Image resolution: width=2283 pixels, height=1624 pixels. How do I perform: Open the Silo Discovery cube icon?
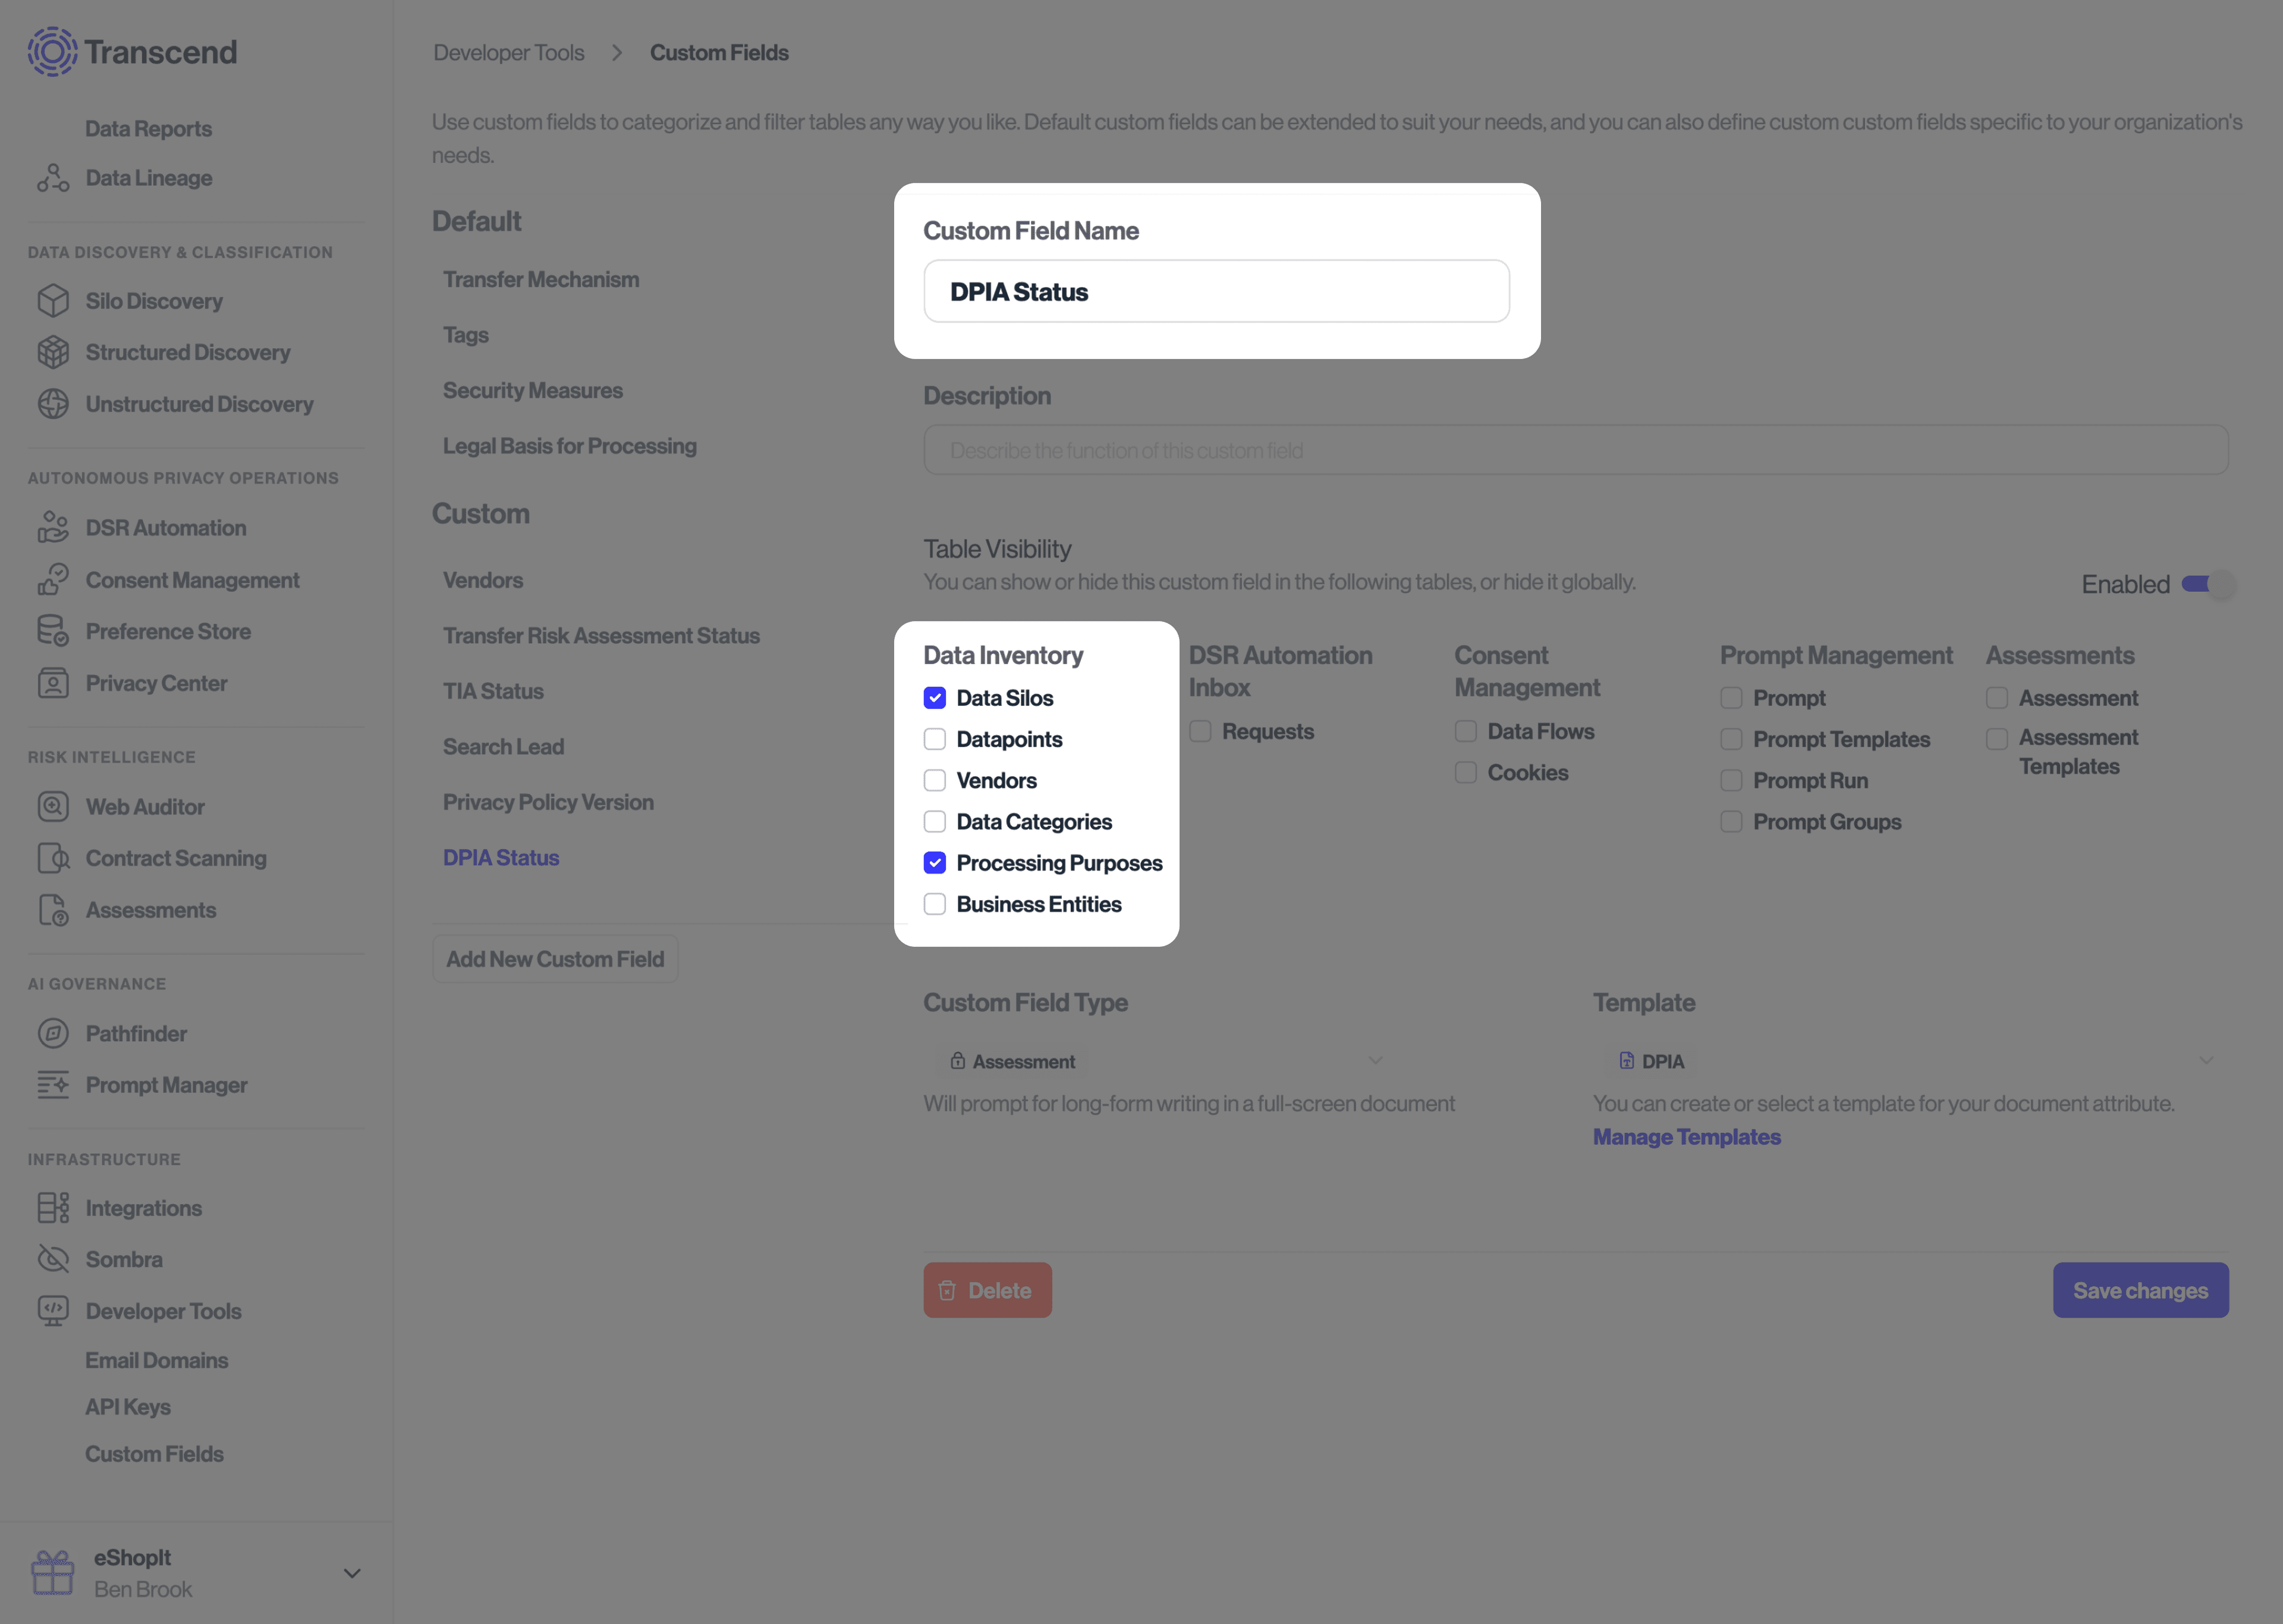(53, 301)
